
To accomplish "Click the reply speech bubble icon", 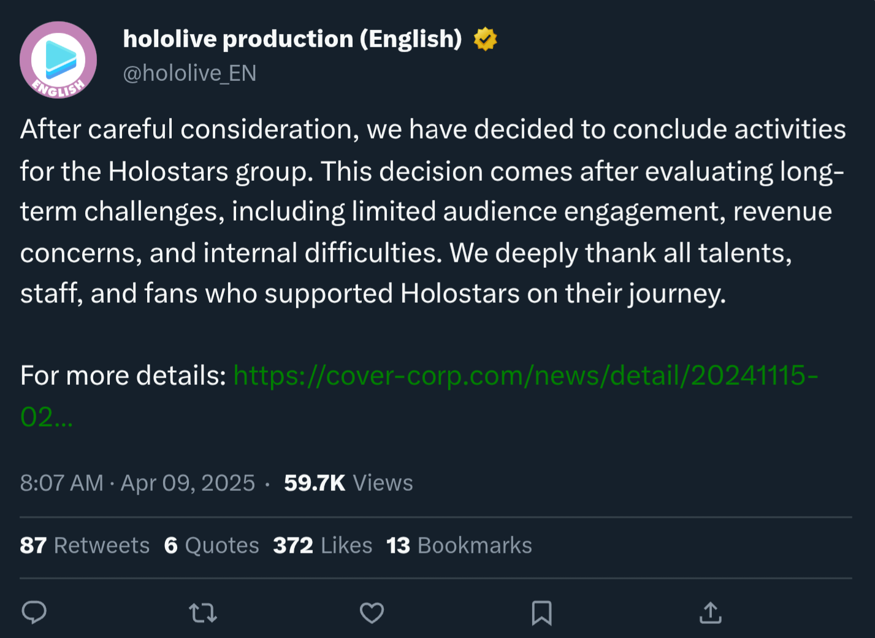I will [34, 612].
